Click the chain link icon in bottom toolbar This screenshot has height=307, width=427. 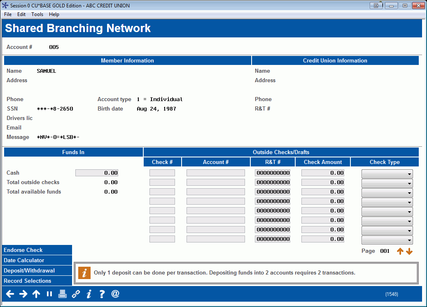(x=76, y=294)
